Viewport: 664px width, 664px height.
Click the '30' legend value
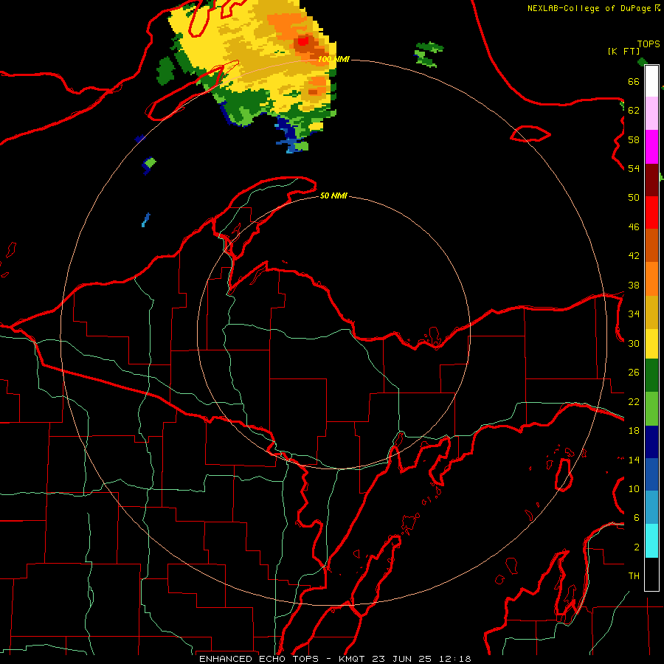point(634,343)
